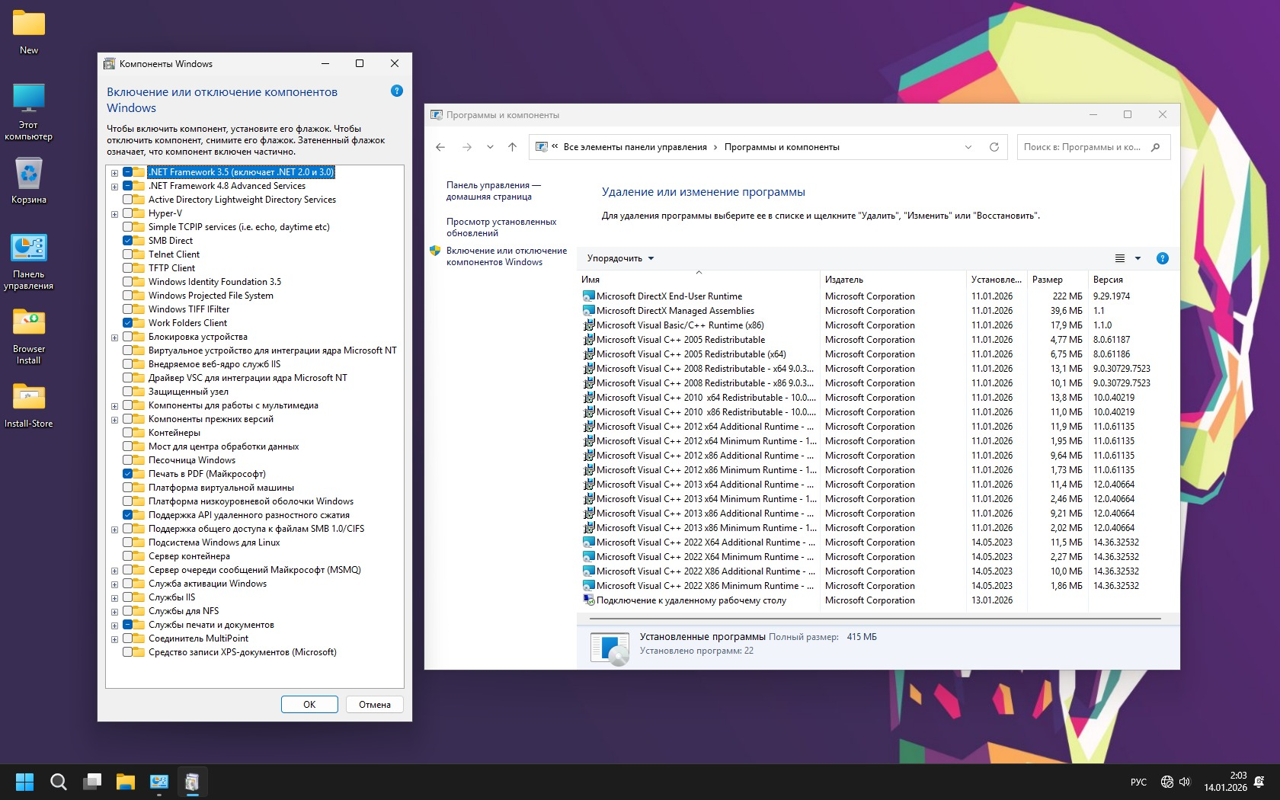Enable the Telnet Client checkbox
Viewport: 1280px width, 800px height.
click(x=128, y=254)
